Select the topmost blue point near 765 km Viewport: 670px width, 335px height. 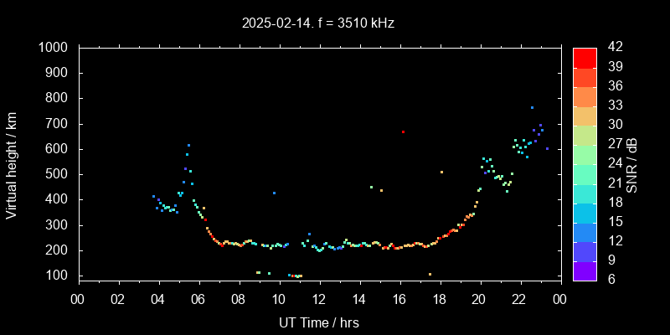pos(532,107)
